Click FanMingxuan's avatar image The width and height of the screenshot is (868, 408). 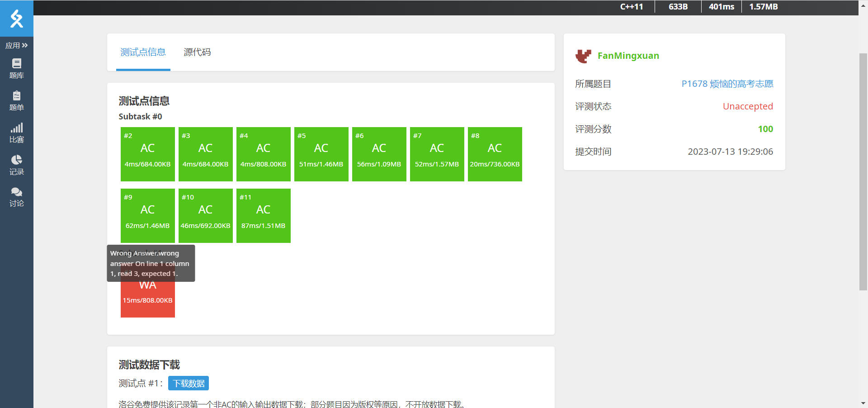point(583,56)
